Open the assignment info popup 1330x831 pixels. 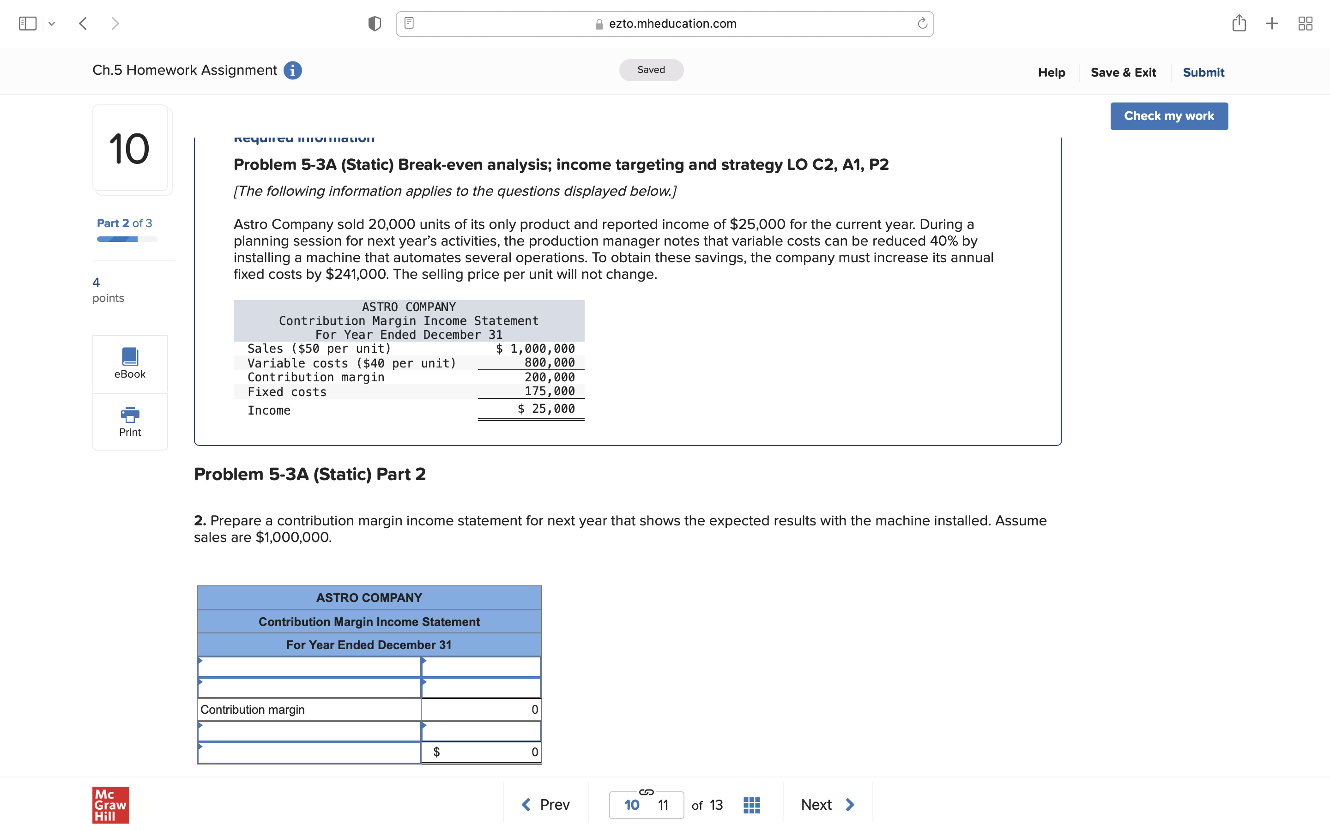tap(292, 70)
